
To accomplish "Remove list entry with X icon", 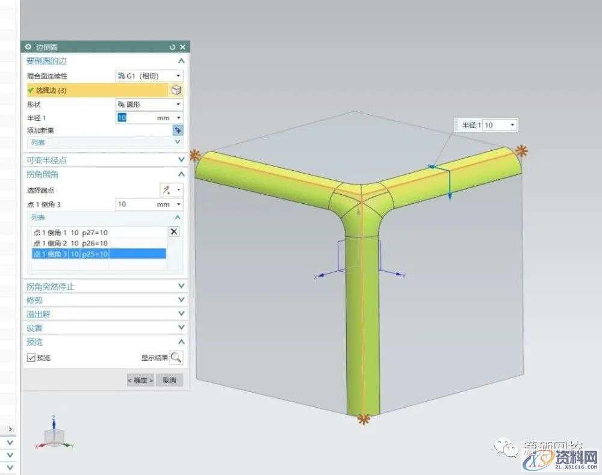I will click(174, 232).
